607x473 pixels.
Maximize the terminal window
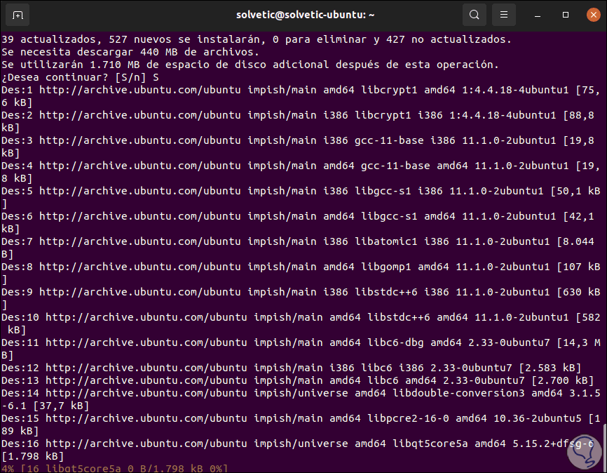click(565, 14)
